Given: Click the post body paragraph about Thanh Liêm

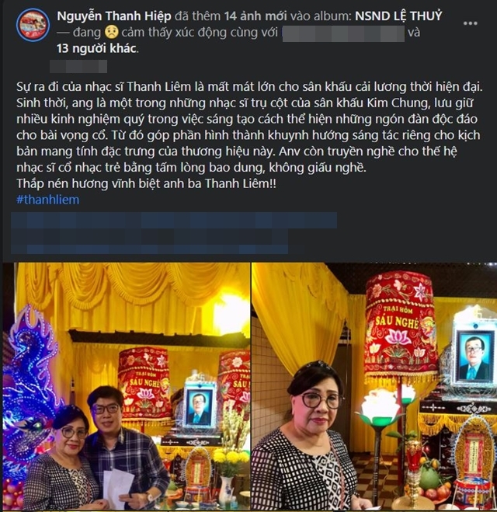Looking at the screenshot, I should coord(249,127).
